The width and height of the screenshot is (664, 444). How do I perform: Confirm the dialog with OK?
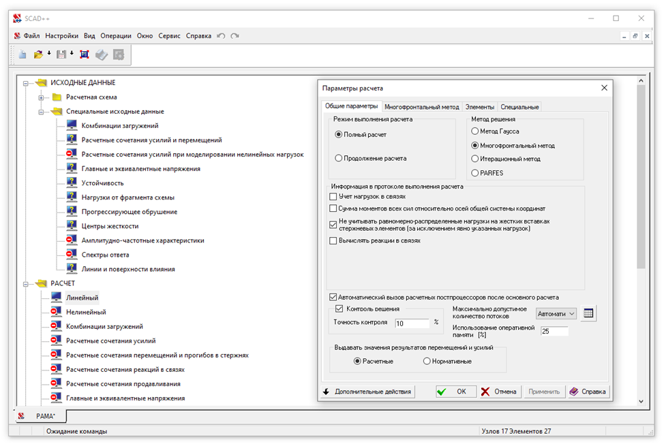tap(455, 392)
